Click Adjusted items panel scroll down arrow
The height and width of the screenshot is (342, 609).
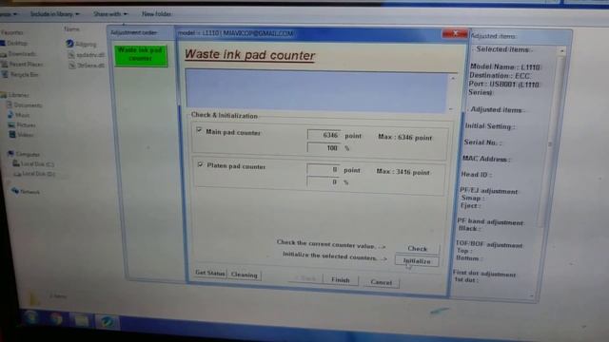(532, 295)
